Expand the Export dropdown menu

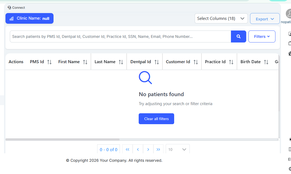click(265, 19)
